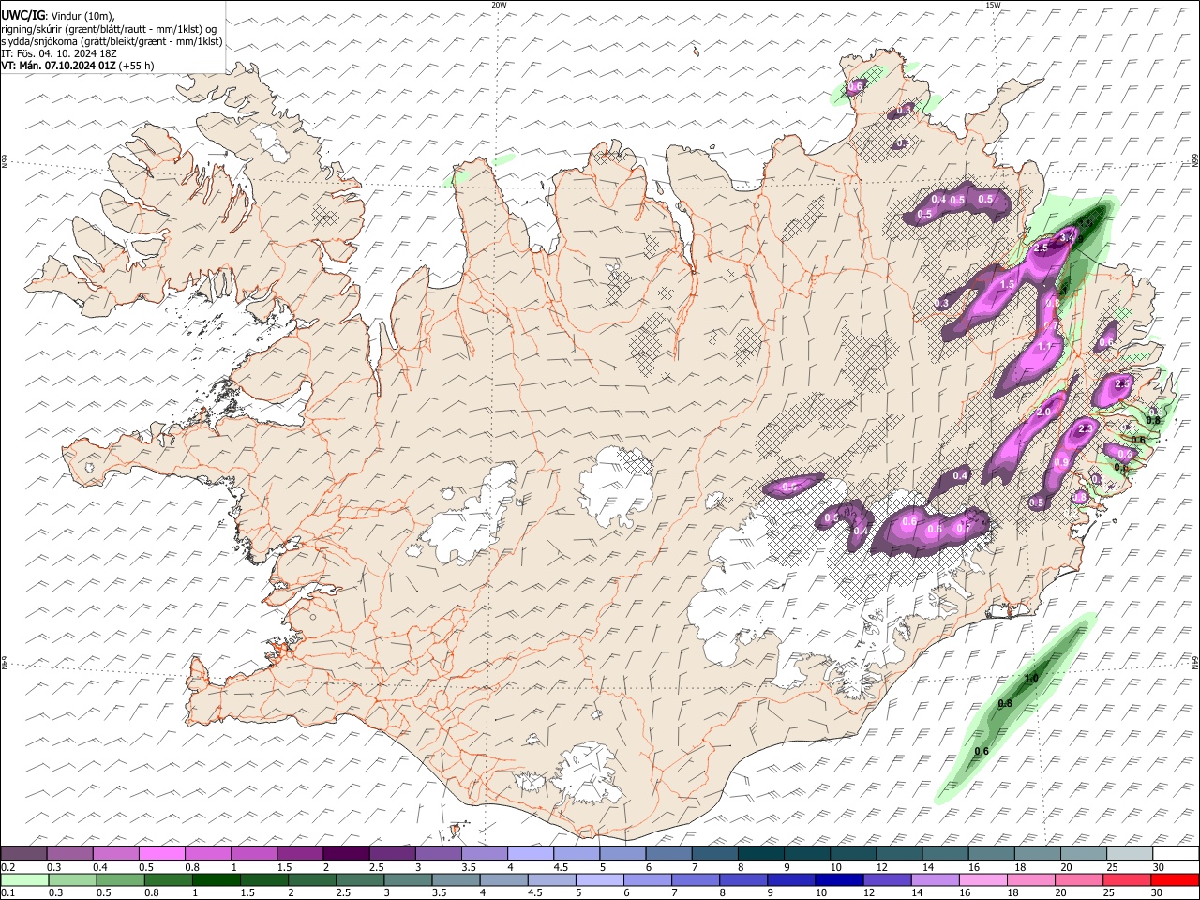Select the top-row legend swatch labeled 12
Viewport: 1200px width, 900px height.
[x=900, y=854]
